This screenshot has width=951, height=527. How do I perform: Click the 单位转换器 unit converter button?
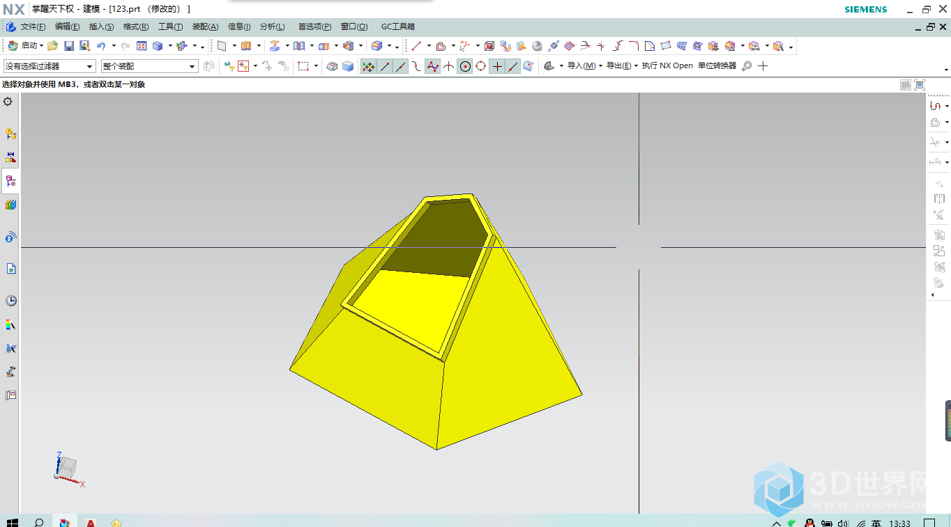[x=717, y=66]
